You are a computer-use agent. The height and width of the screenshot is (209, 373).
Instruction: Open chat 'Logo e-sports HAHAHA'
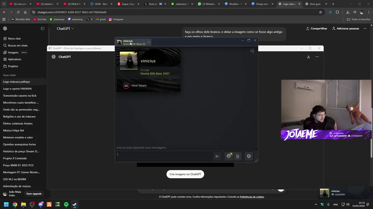pos(23,89)
